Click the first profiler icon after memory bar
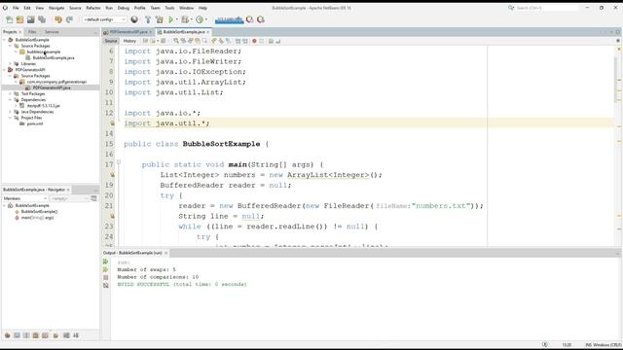Image resolution: width=623 pixels, height=350 pixels. tap(250, 19)
